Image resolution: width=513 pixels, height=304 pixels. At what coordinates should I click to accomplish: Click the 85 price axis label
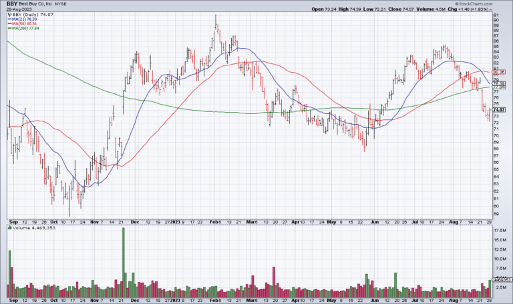click(x=496, y=47)
